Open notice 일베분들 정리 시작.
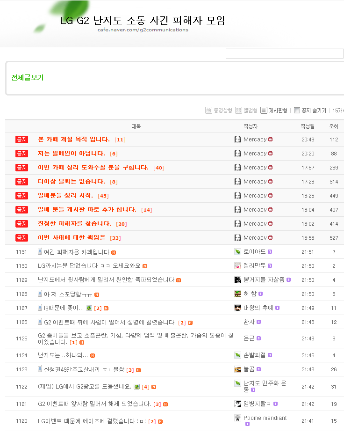 [x=65, y=195]
